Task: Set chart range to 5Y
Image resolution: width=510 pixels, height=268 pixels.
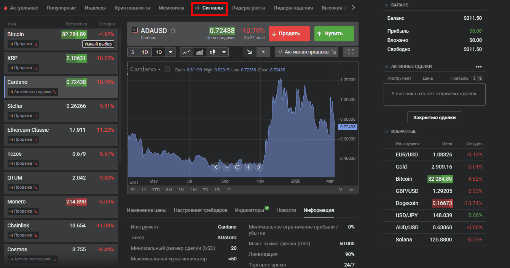Action: (133, 190)
